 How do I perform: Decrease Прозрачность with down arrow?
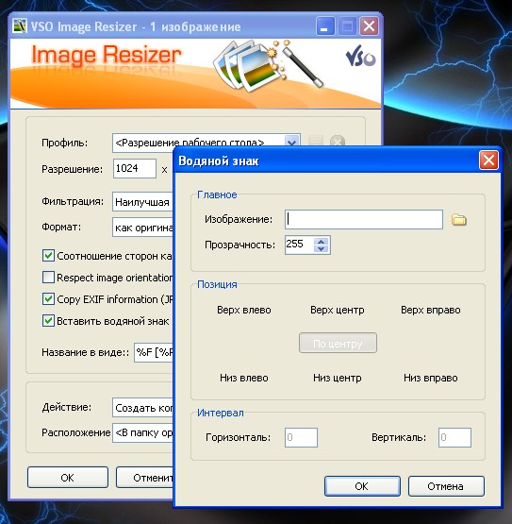pos(322,249)
